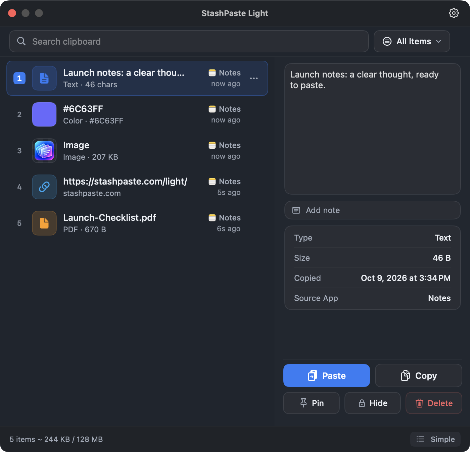Open the All Items filter dropdown
The height and width of the screenshot is (452, 470).
tap(412, 41)
